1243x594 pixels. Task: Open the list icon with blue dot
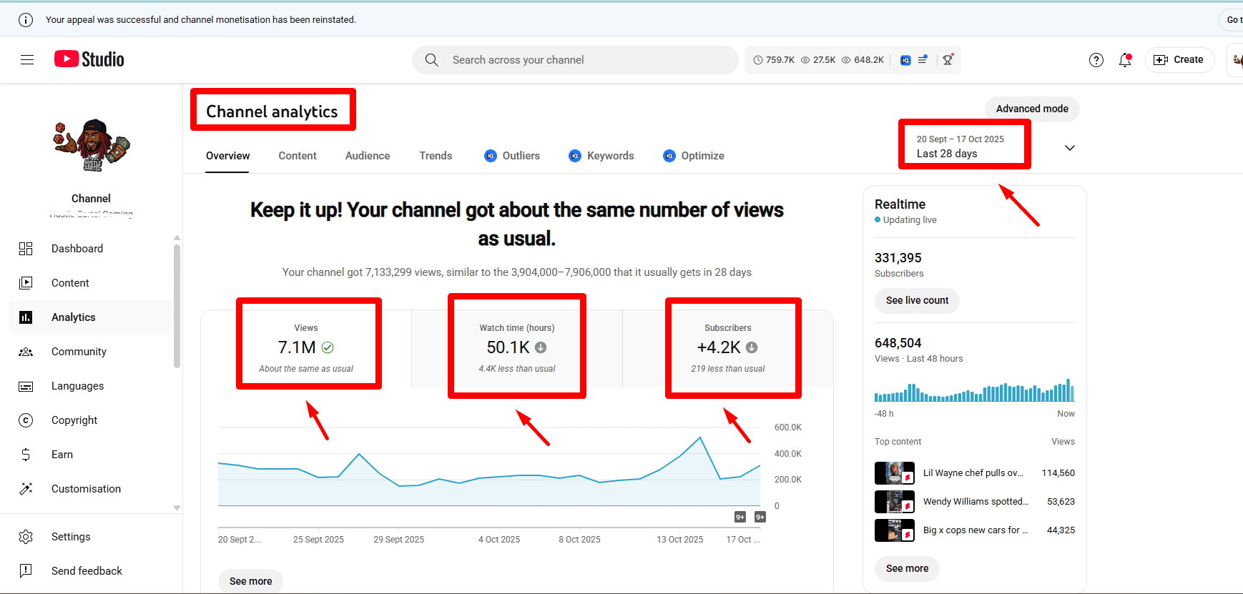point(923,59)
